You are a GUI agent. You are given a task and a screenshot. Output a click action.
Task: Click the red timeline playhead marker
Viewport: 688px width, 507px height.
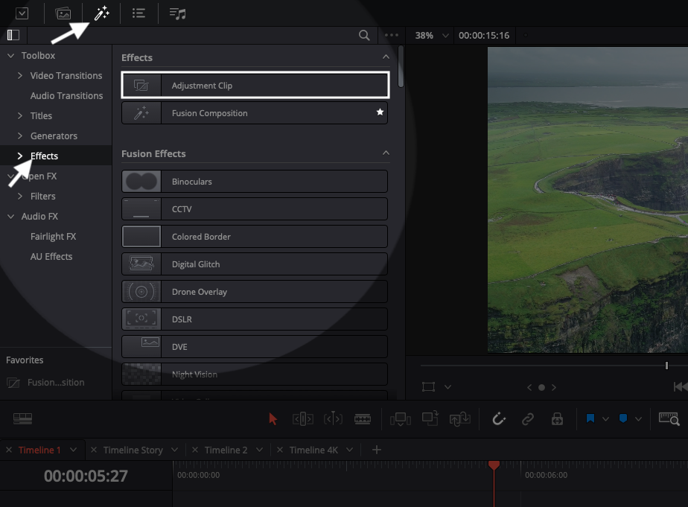click(x=494, y=465)
